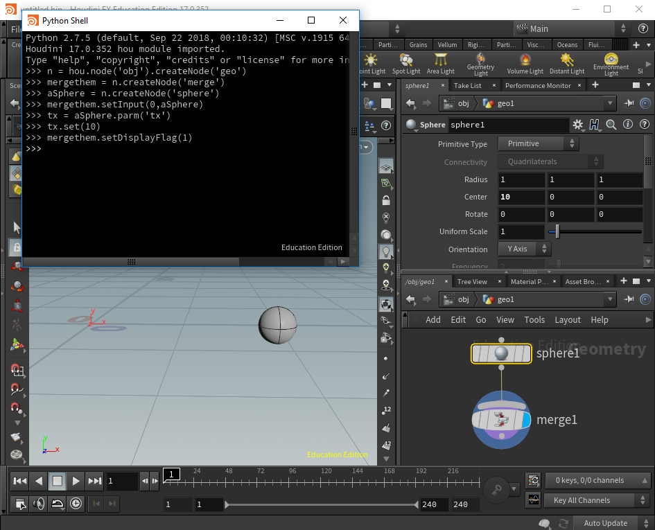
Task: Toggle the merge1 node display flag
Action: 525,420
